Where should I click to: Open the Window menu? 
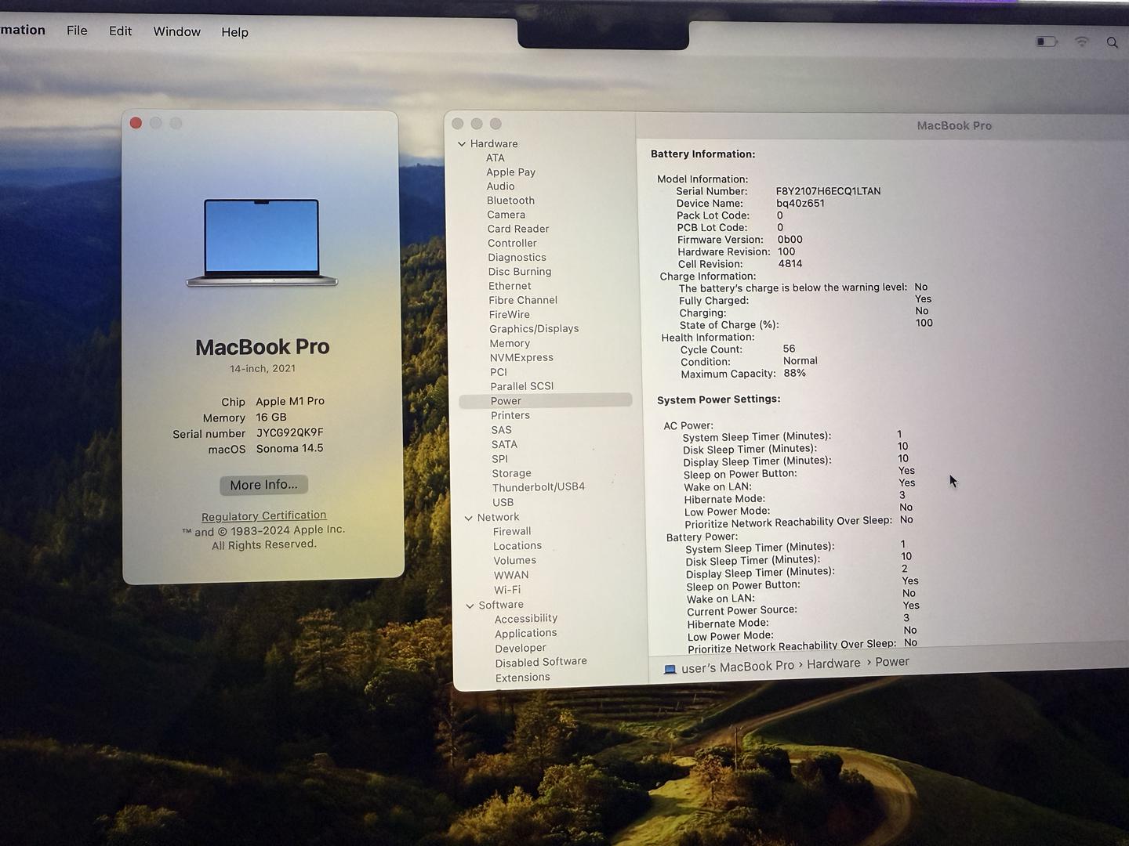[x=176, y=31]
